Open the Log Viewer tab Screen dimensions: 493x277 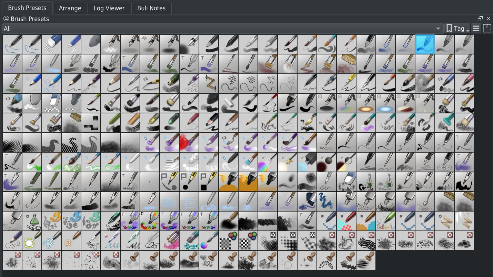coord(109,8)
